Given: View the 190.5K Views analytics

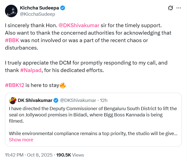Looking at the screenshot, I should 70,155.
